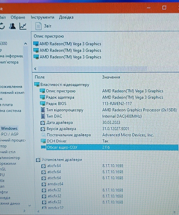Click the 31.0.12027.9001 version value
The image size is (179, 215).
point(116,129)
